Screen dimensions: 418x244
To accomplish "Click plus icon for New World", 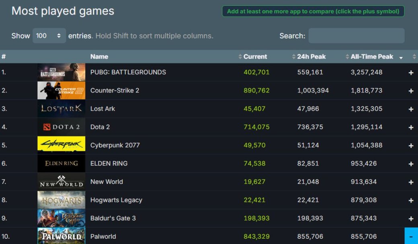I will coord(411,182).
